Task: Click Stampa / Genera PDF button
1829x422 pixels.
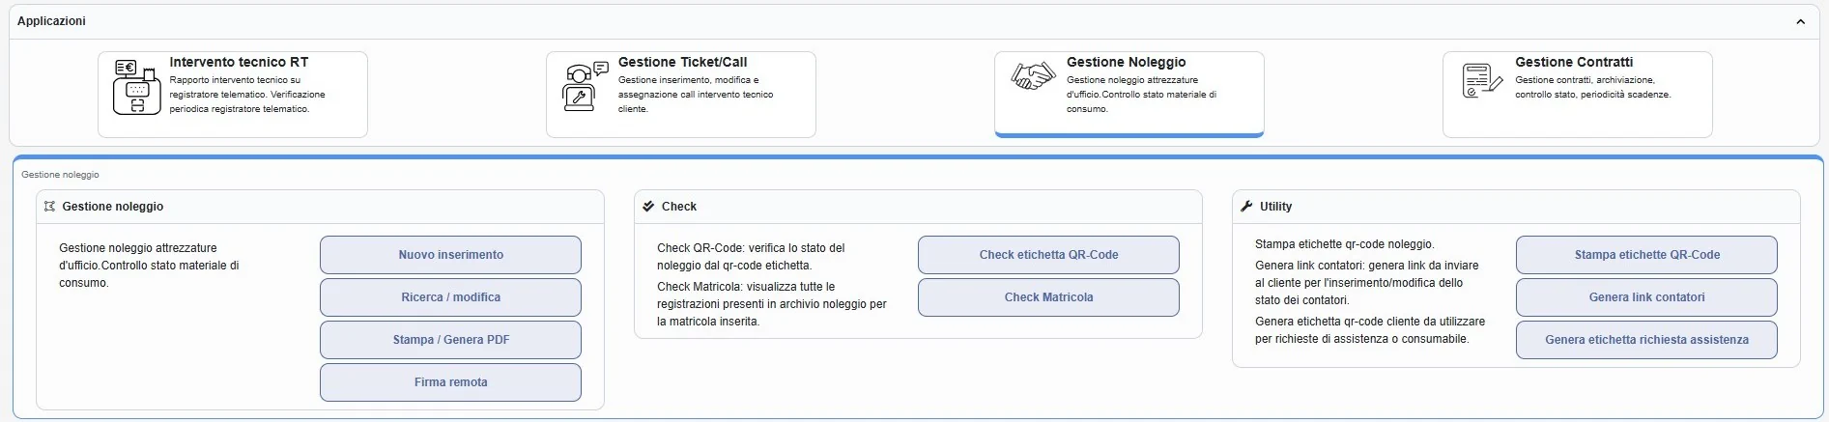Action: (451, 340)
